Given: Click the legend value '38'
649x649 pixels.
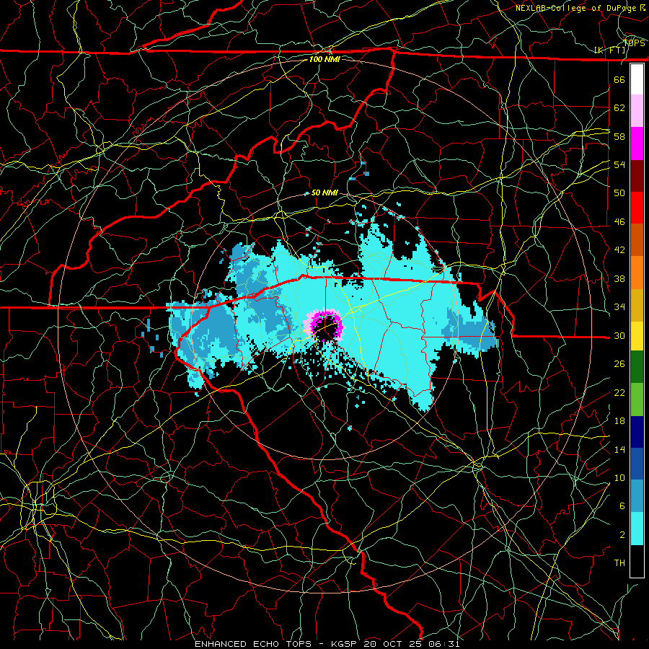Looking at the screenshot, I should (x=619, y=278).
